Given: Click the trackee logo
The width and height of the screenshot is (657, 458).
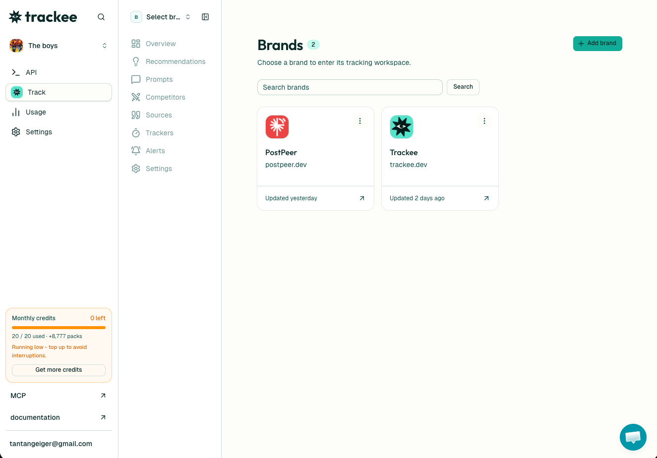Looking at the screenshot, I should pyautogui.click(x=43, y=17).
